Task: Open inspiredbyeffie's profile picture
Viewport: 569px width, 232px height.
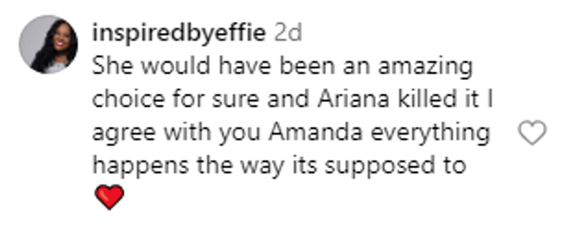Action: [48, 45]
